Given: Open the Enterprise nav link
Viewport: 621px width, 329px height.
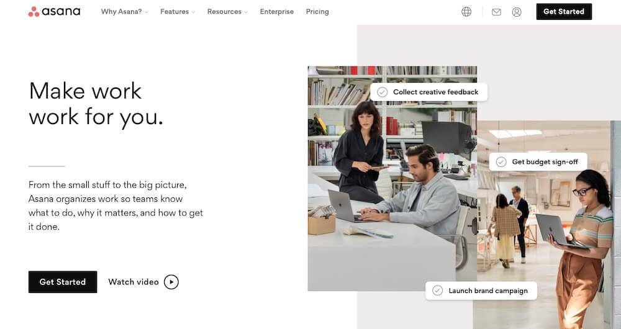Looking at the screenshot, I should pyautogui.click(x=277, y=12).
